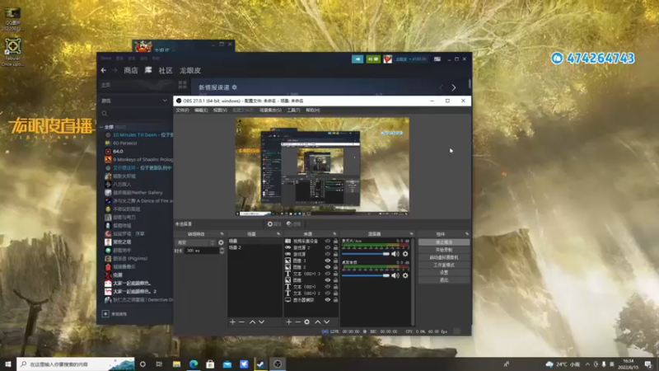Adjust the first mixer channel volume slider

pos(366,254)
